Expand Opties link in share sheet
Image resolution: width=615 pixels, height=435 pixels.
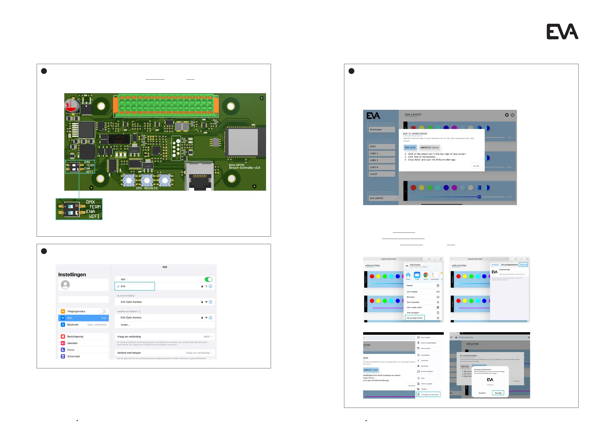pos(425,267)
